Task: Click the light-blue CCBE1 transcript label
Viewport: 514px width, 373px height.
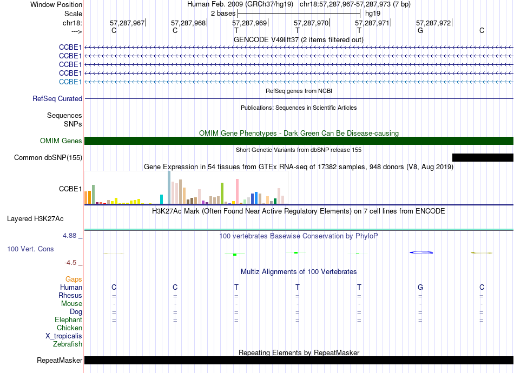Action: (70, 82)
